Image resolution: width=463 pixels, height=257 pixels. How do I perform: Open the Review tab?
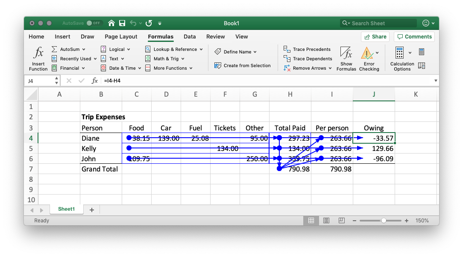click(x=216, y=36)
